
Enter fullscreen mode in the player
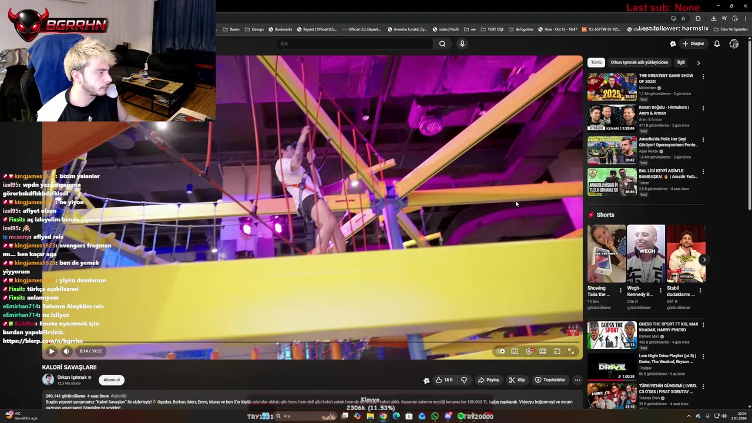click(x=571, y=351)
